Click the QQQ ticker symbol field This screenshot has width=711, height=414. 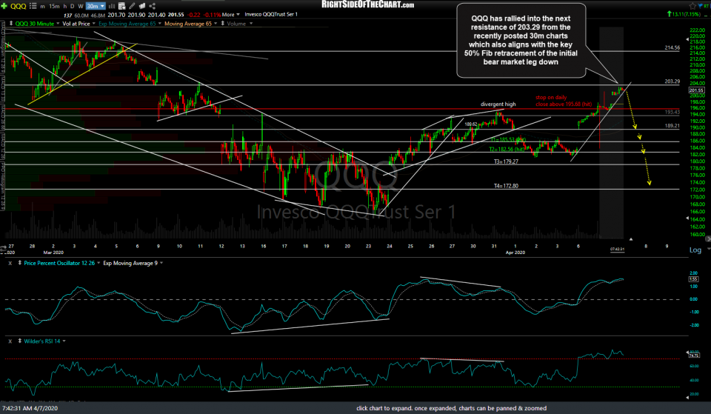point(18,6)
